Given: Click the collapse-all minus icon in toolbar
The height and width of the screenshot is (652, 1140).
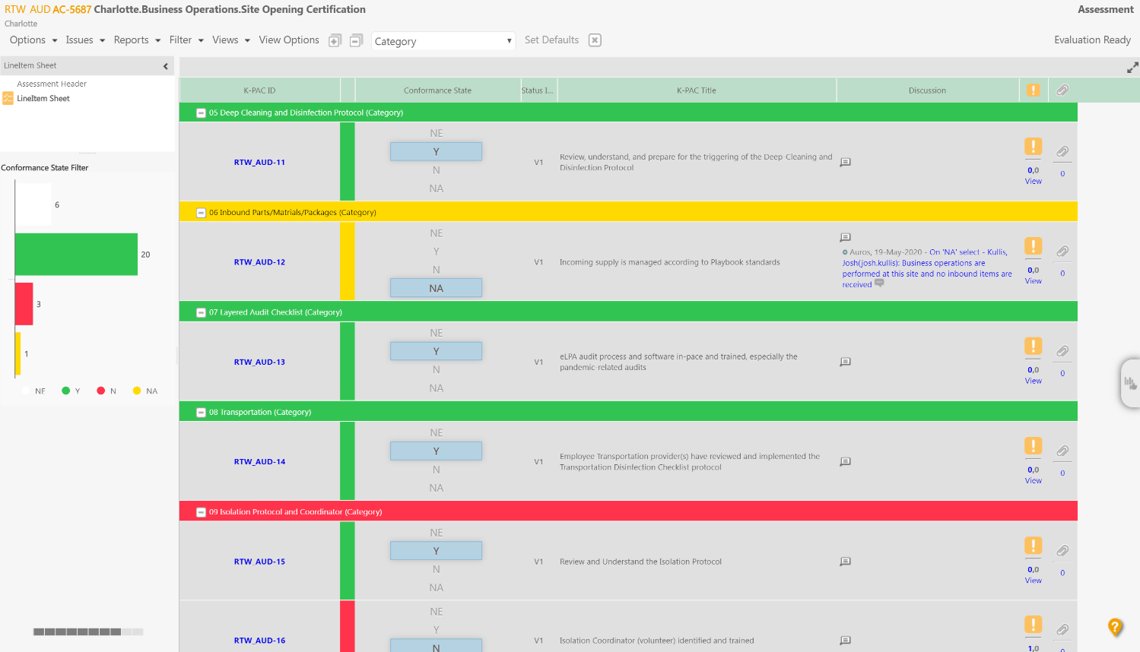Looking at the screenshot, I should coord(356,41).
